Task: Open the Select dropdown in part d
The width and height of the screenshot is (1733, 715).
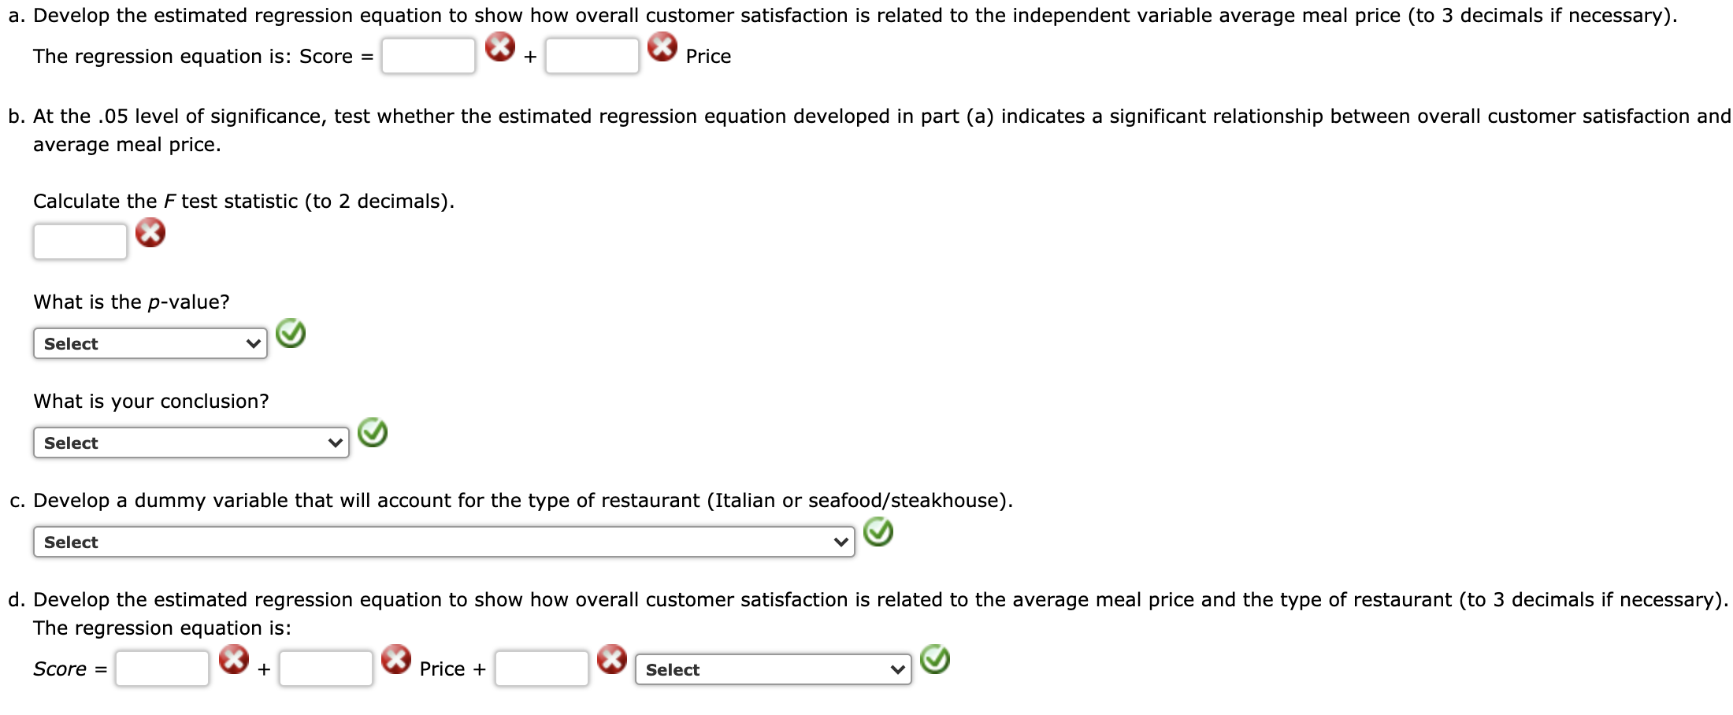Action: (x=775, y=670)
